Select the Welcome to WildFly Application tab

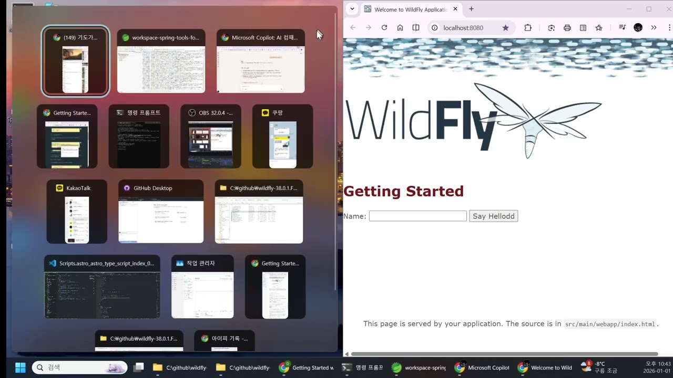tap(411, 9)
